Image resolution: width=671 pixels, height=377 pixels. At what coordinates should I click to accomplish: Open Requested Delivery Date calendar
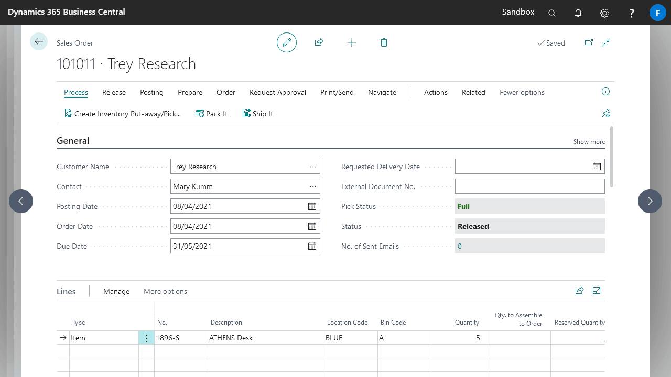coord(597,167)
